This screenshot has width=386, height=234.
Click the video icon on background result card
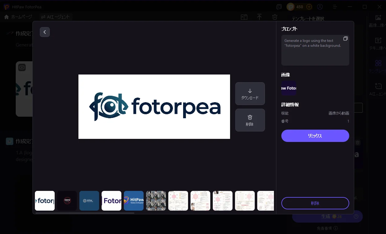coord(22,67)
